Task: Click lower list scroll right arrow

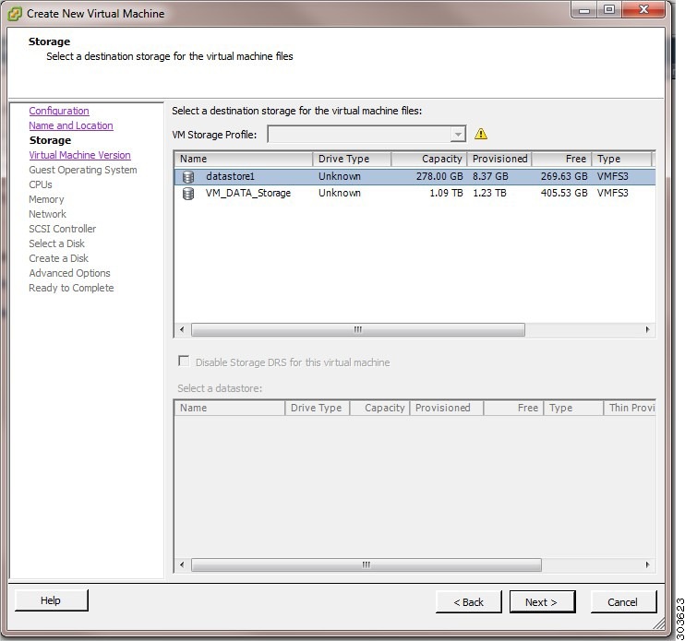Action: [x=647, y=564]
